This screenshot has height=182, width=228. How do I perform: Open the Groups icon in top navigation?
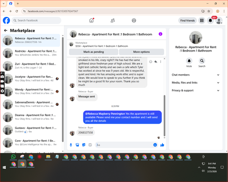click(x=134, y=20)
